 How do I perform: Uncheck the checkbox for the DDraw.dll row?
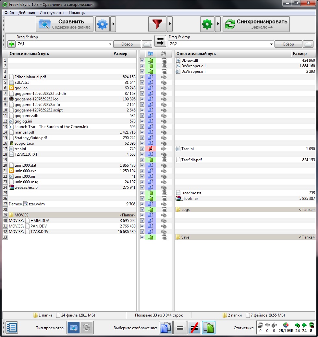(142, 60)
